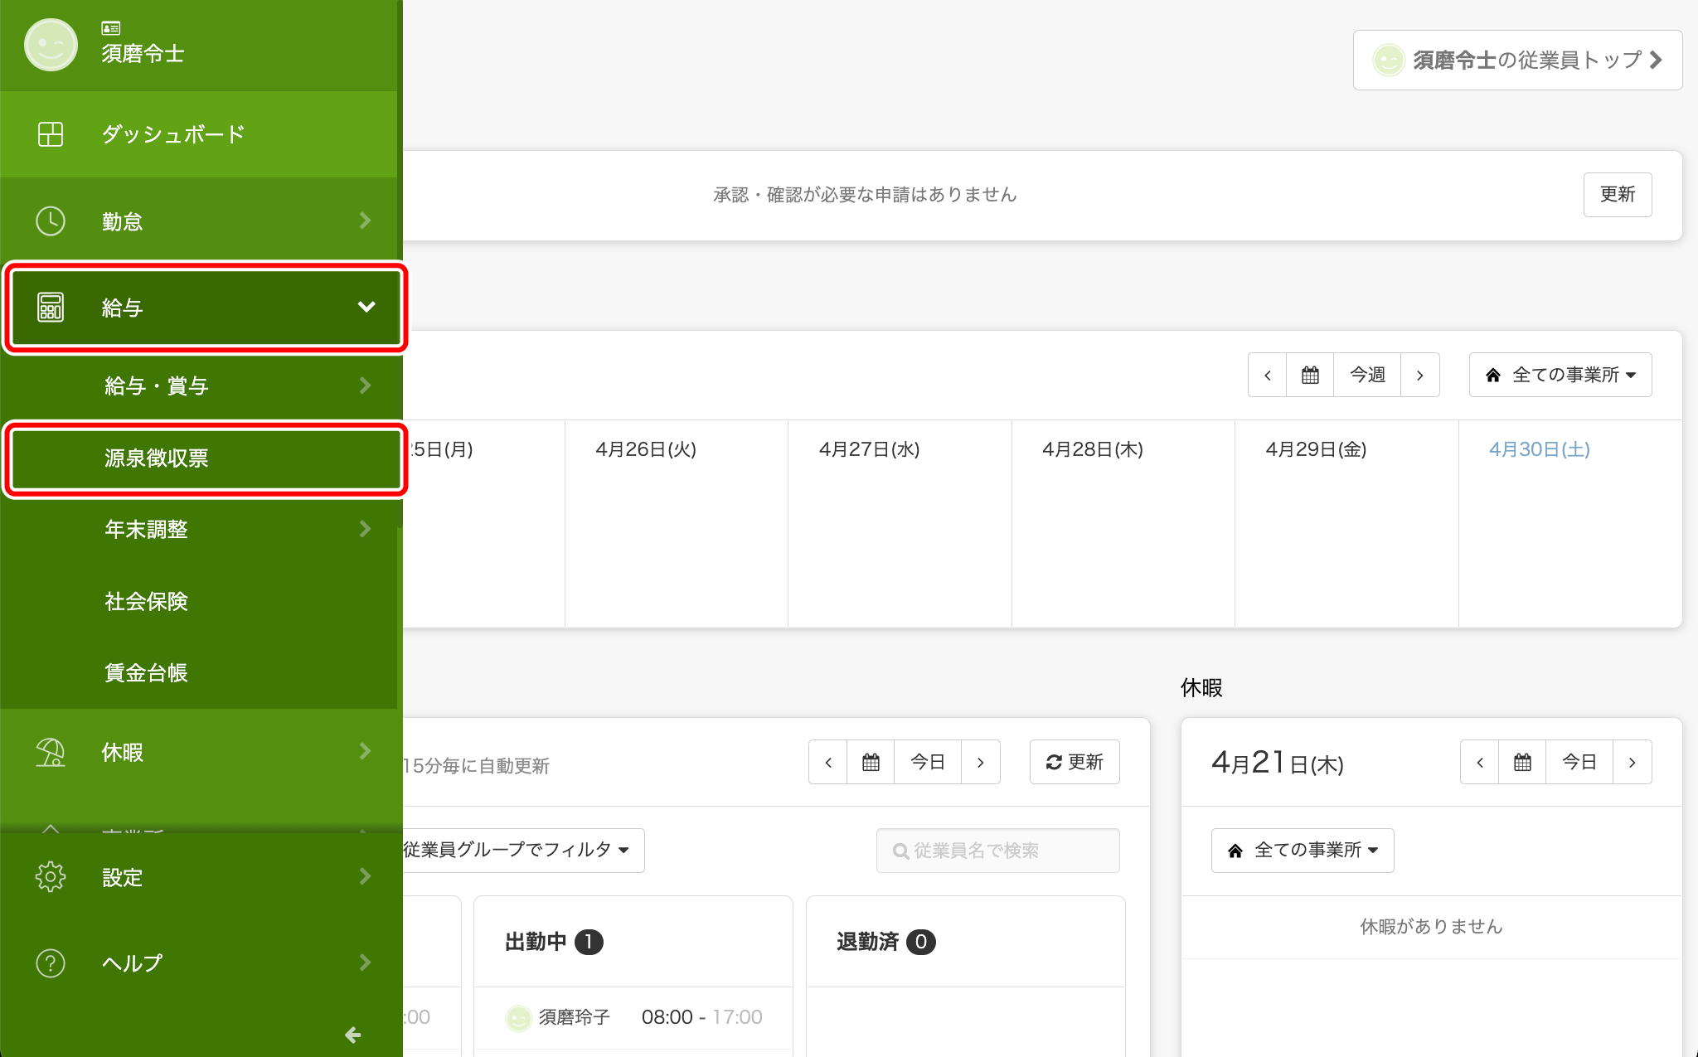This screenshot has width=1698, height=1057.
Task: Expand the 勤怠 submenu
Action: tap(365, 221)
